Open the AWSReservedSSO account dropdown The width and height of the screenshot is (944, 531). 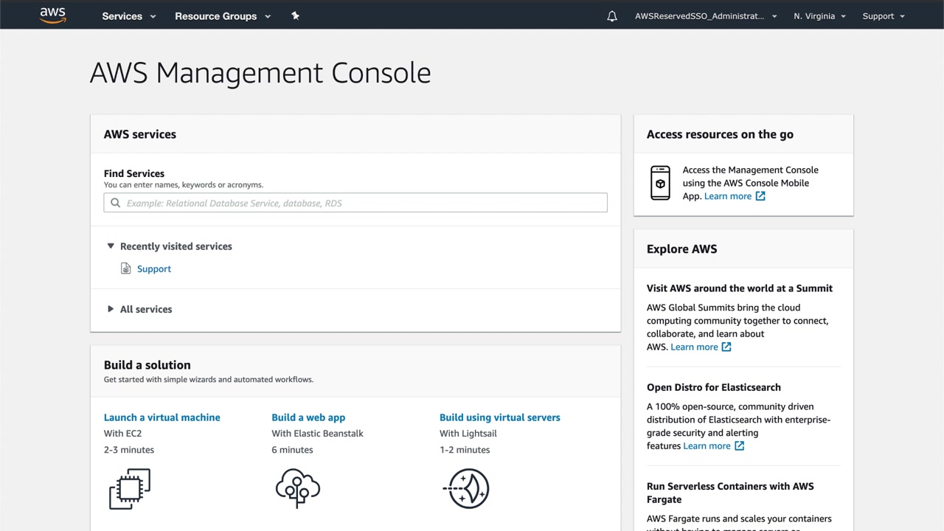tap(706, 16)
